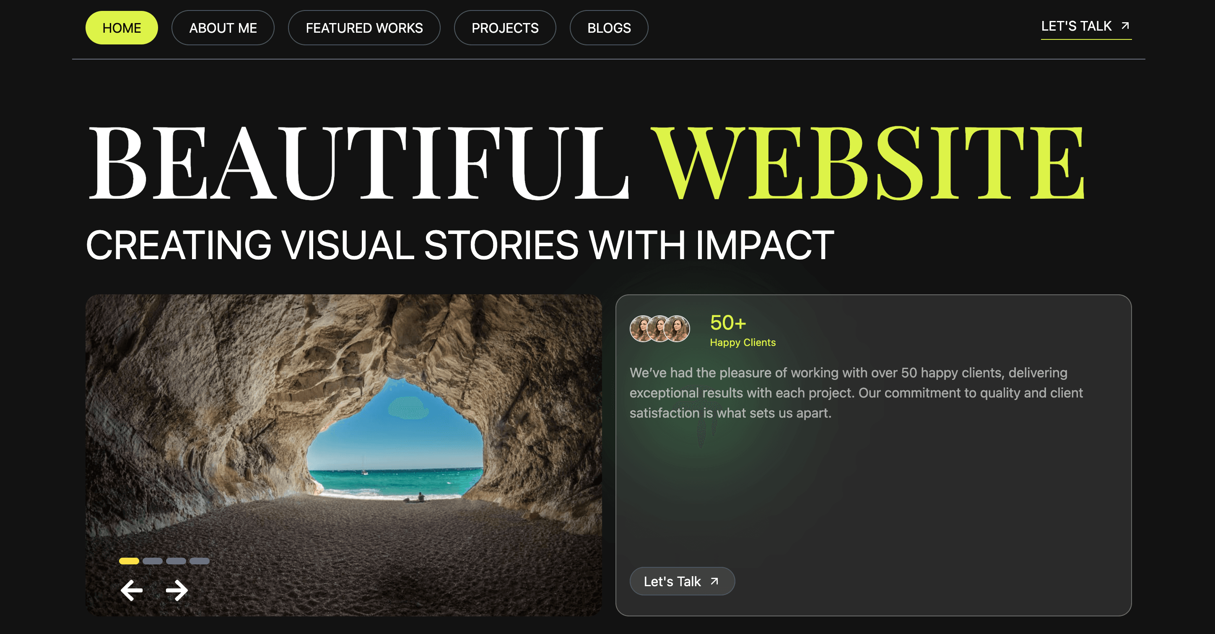Open the PROJECTS section

pos(505,28)
